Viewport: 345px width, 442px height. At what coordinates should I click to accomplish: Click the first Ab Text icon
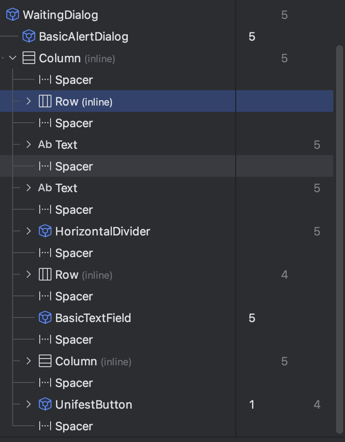pos(45,145)
